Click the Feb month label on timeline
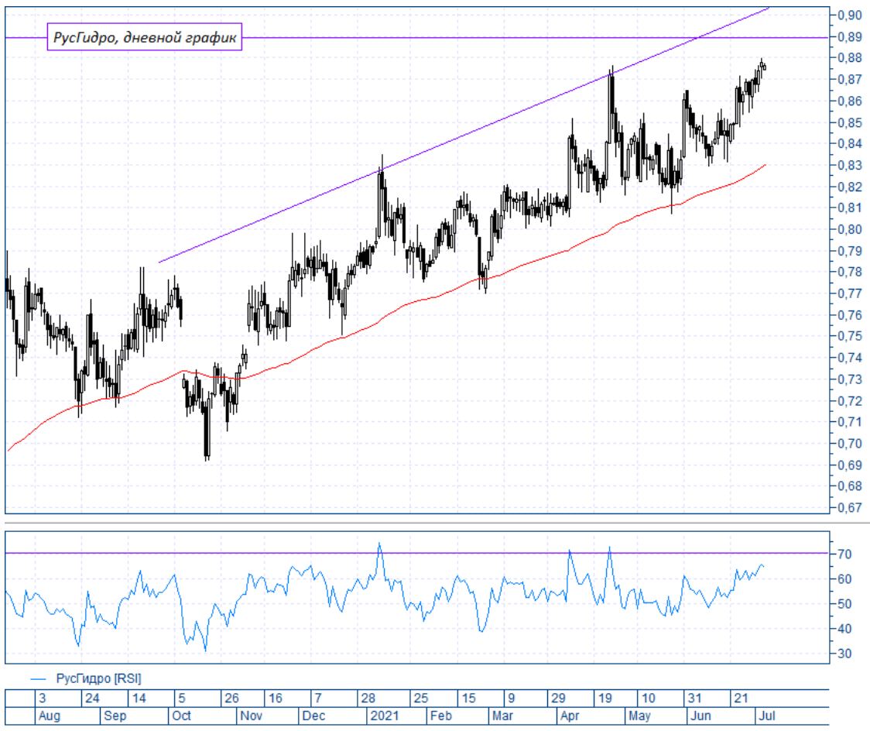870x731 pixels. pyautogui.click(x=441, y=716)
